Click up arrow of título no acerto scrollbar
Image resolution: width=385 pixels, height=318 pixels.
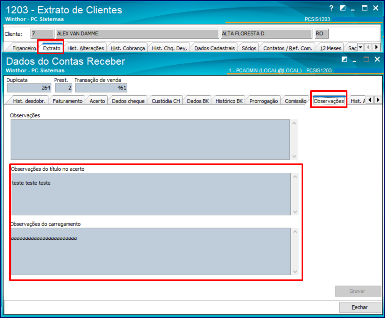[x=295, y=177]
